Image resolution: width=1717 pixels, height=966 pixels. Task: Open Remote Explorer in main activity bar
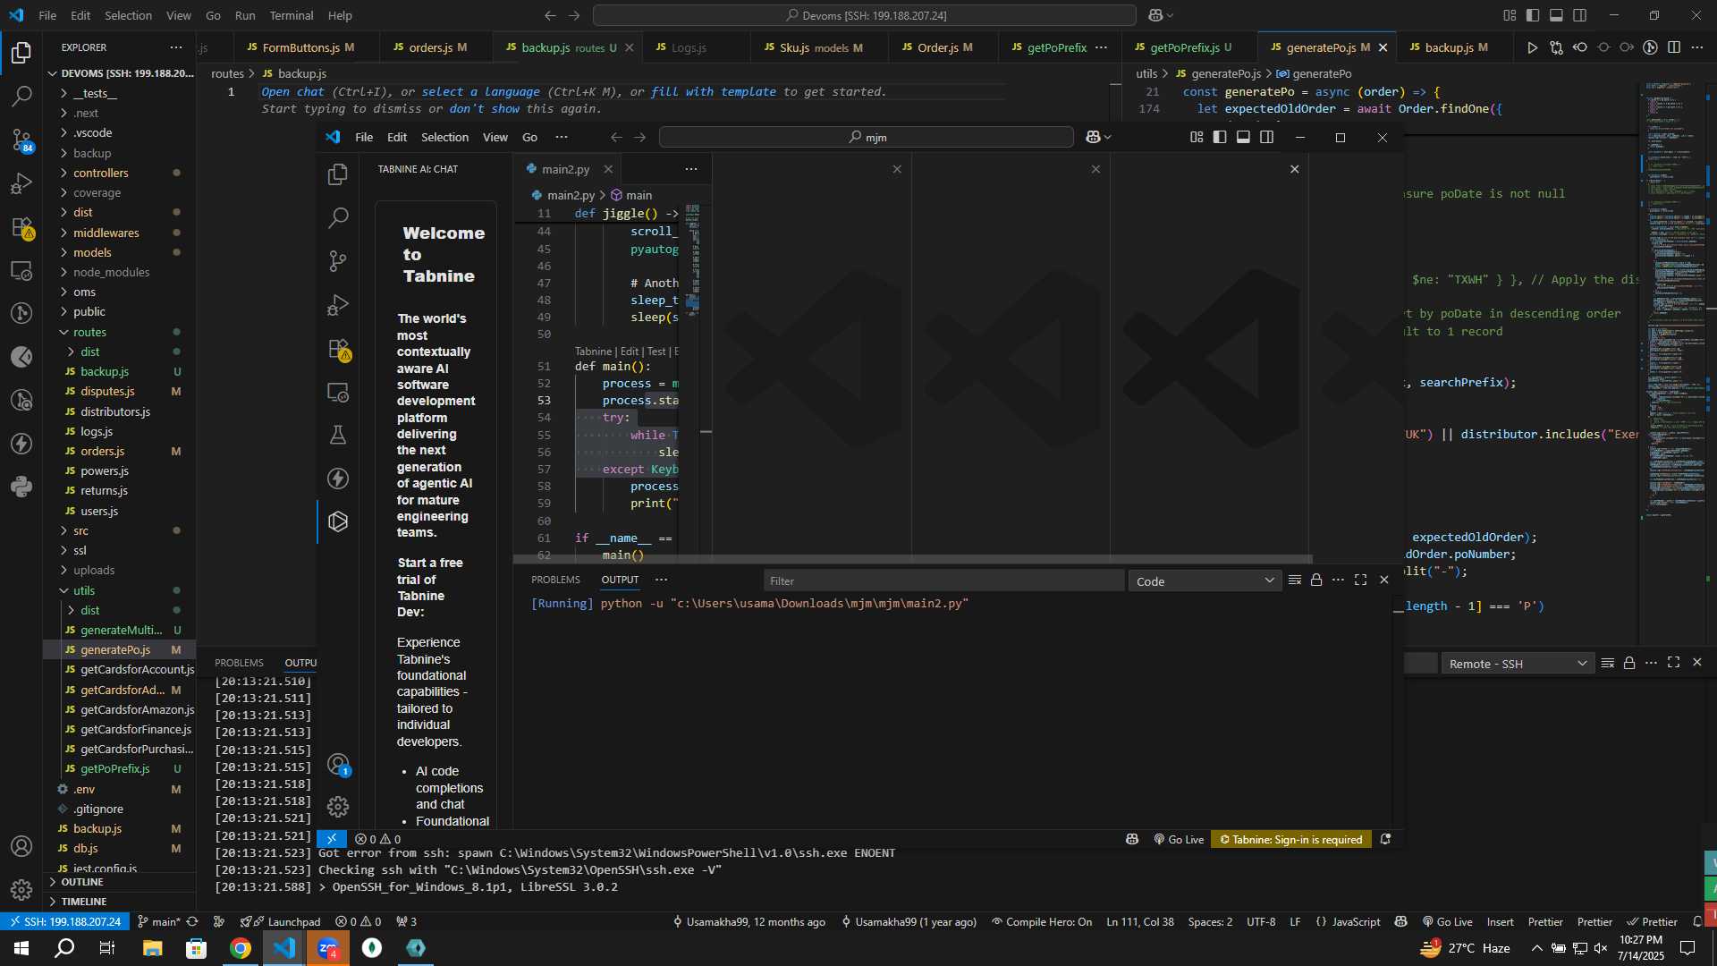pyautogui.click(x=21, y=270)
